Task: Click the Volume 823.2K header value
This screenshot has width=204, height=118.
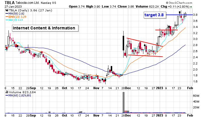Action: tap(147, 6)
